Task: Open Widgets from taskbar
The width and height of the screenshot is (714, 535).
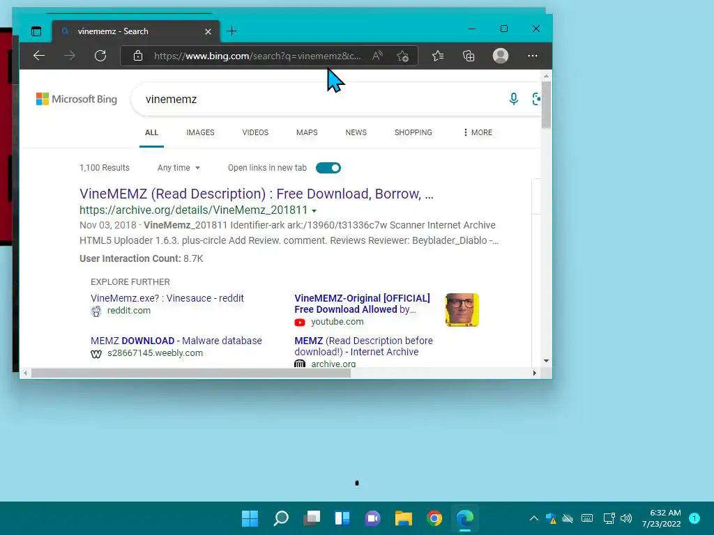Action: 342,518
